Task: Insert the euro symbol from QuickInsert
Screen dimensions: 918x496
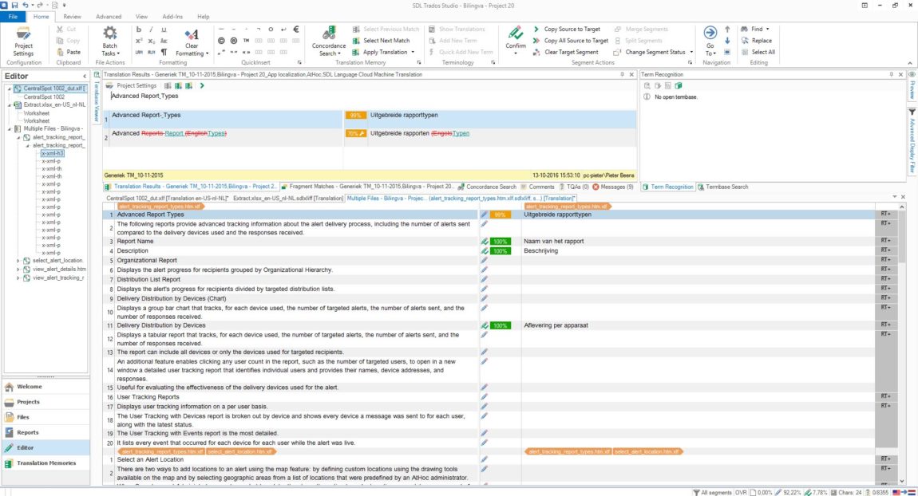Action: coord(296,30)
